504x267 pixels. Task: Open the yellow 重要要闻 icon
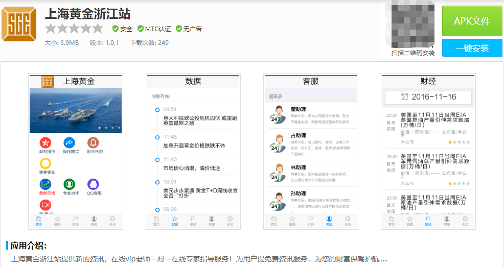pyautogui.click(x=45, y=164)
